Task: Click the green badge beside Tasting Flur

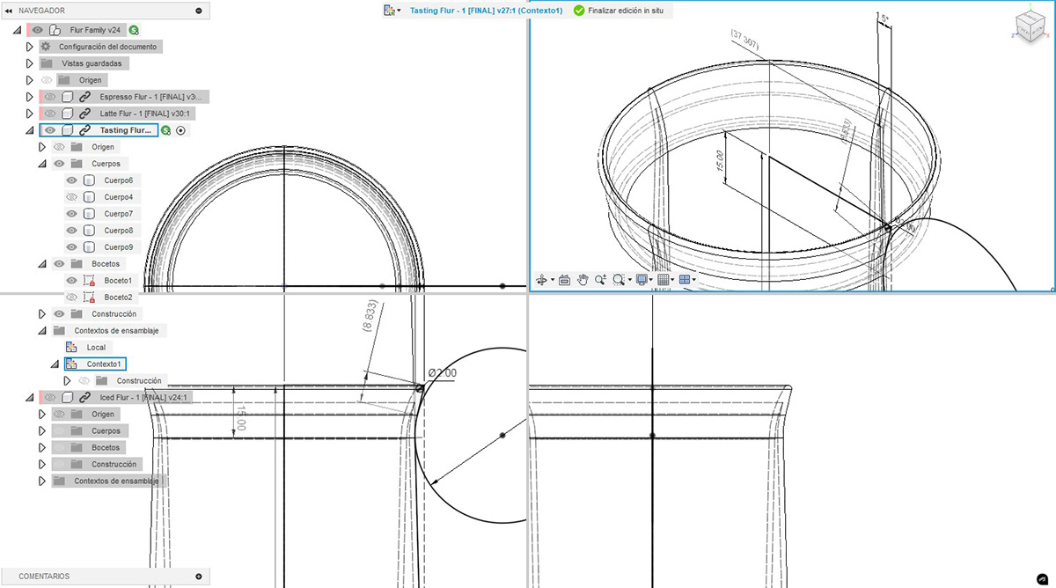Action: tap(165, 130)
